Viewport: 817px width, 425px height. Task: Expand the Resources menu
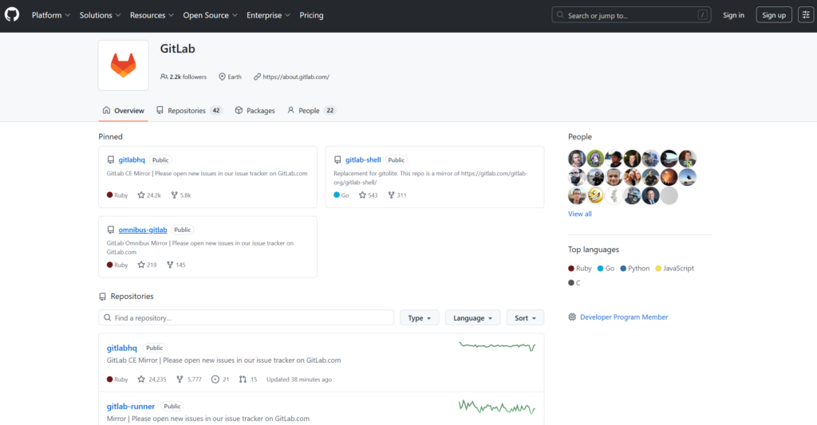tap(152, 15)
